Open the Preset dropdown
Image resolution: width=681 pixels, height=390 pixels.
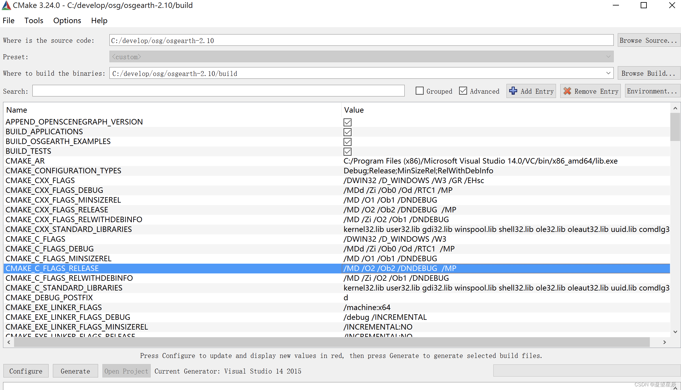click(361, 57)
